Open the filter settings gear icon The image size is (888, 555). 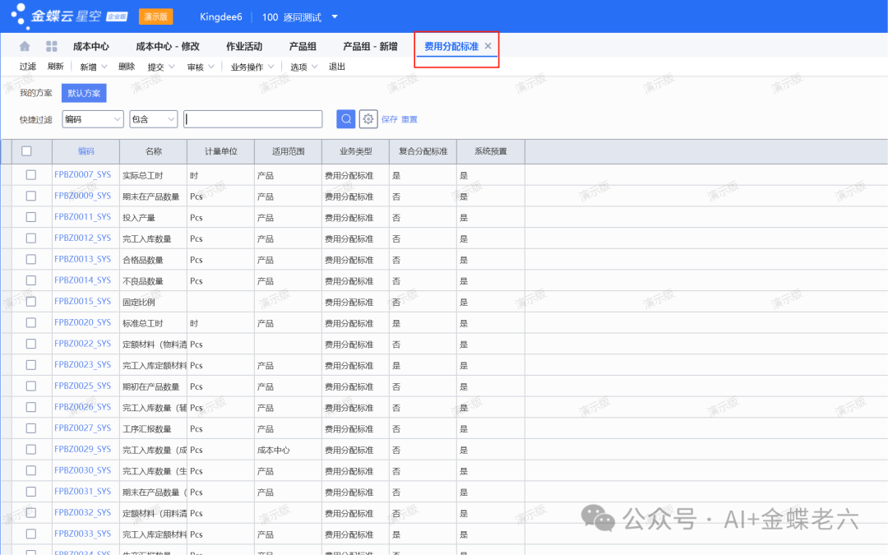pyautogui.click(x=368, y=119)
